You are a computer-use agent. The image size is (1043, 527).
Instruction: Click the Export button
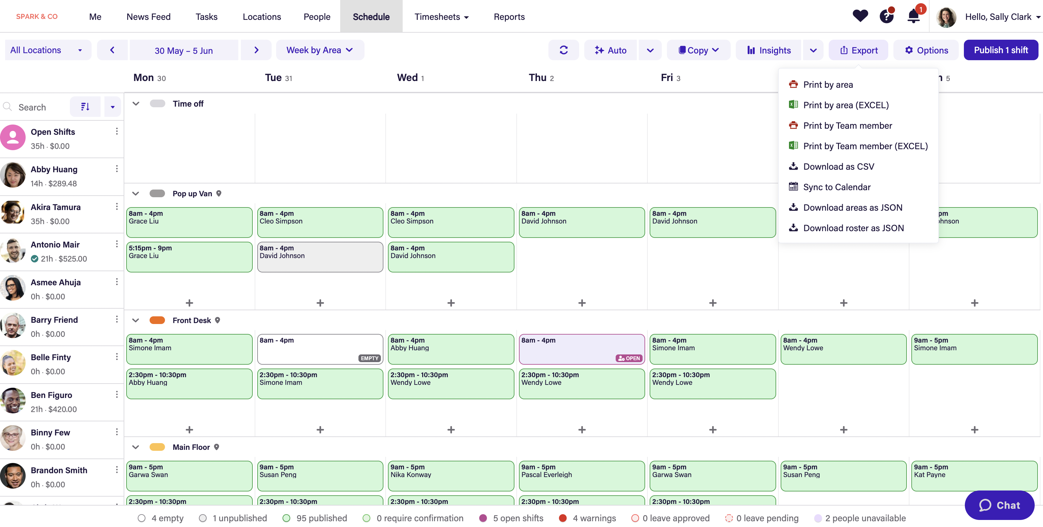pyautogui.click(x=858, y=50)
